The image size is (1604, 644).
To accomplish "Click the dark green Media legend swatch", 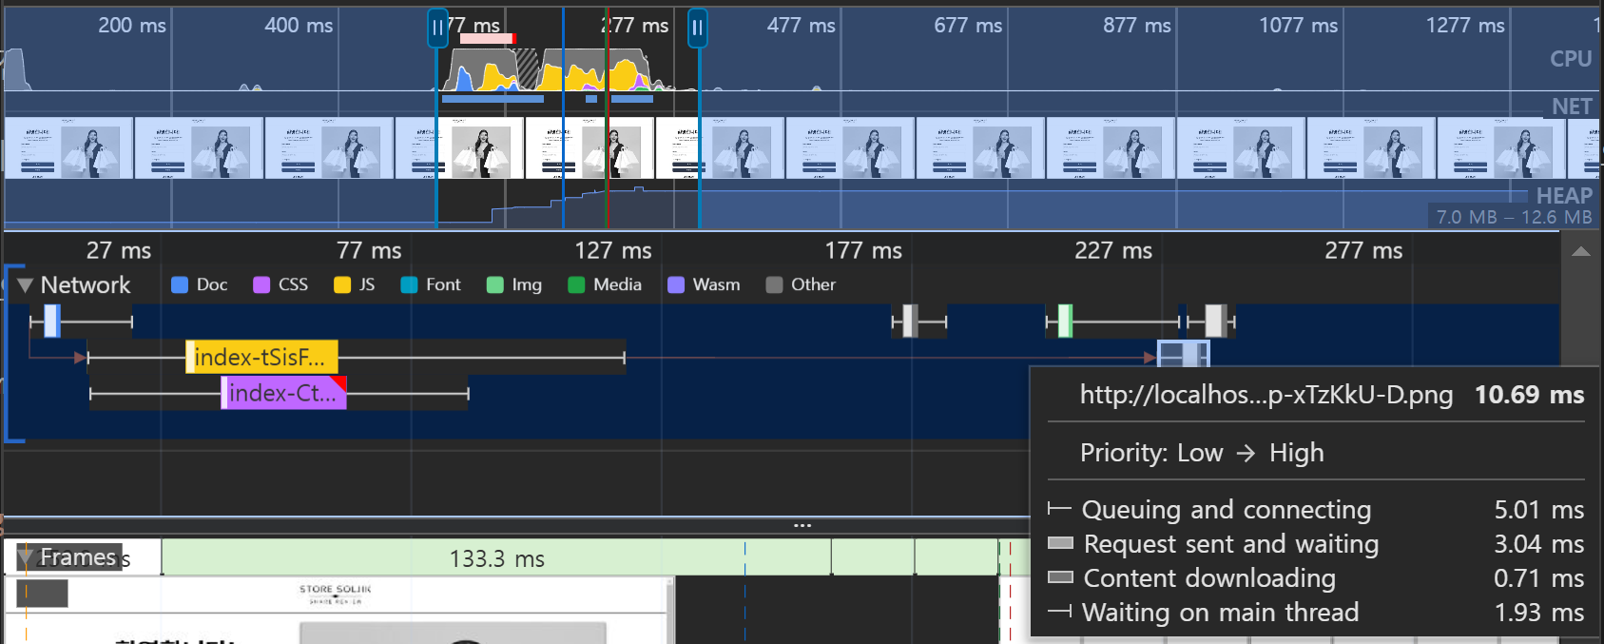I will point(576,285).
